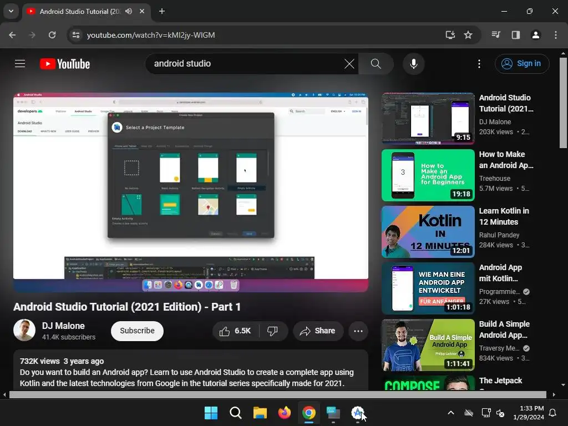Open File Explorer from taskbar

point(260,413)
